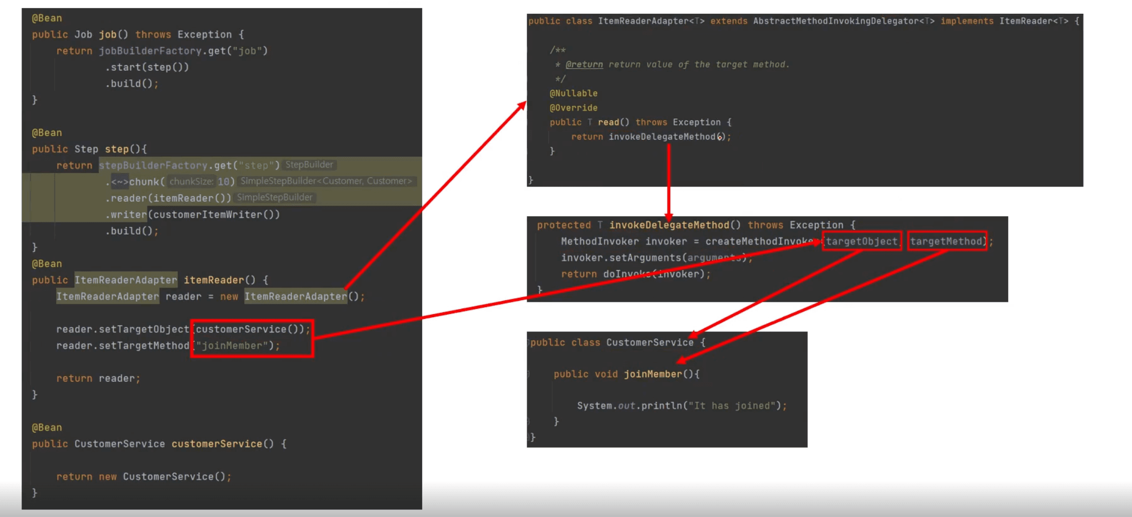Click the "It has joined" string literal
Image resolution: width=1132 pixels, height=517 pixels.
click(732, 406)
